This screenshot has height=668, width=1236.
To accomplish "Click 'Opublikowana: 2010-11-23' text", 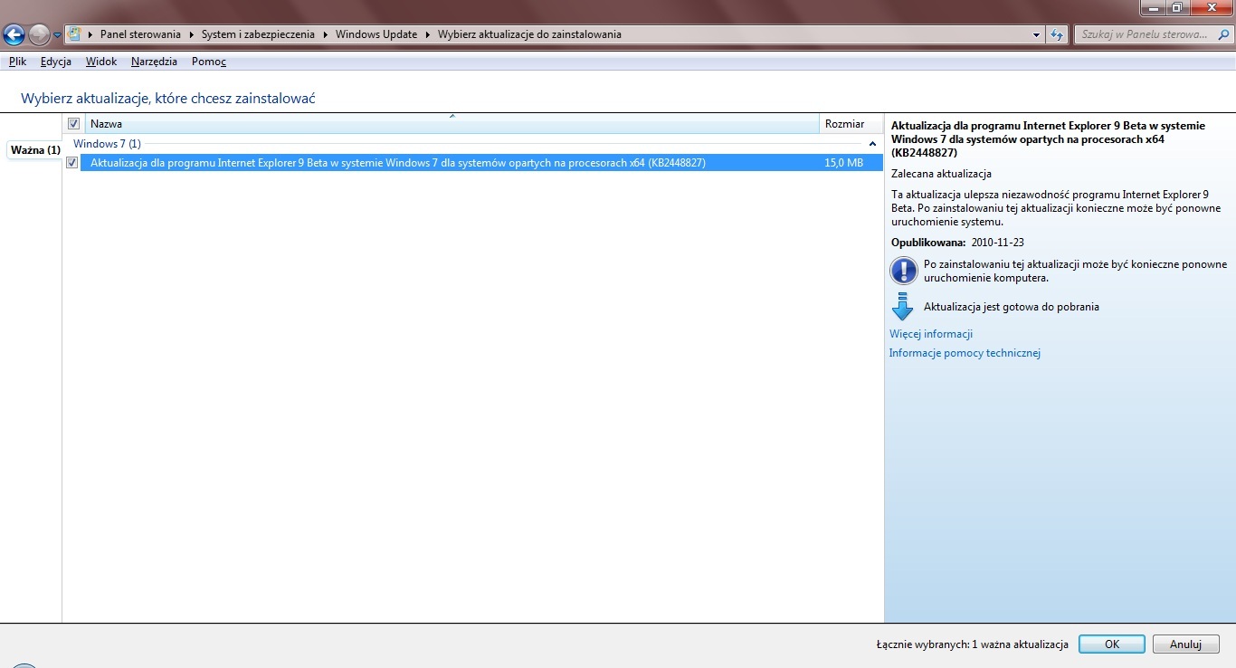I will [x=957, y=243].
